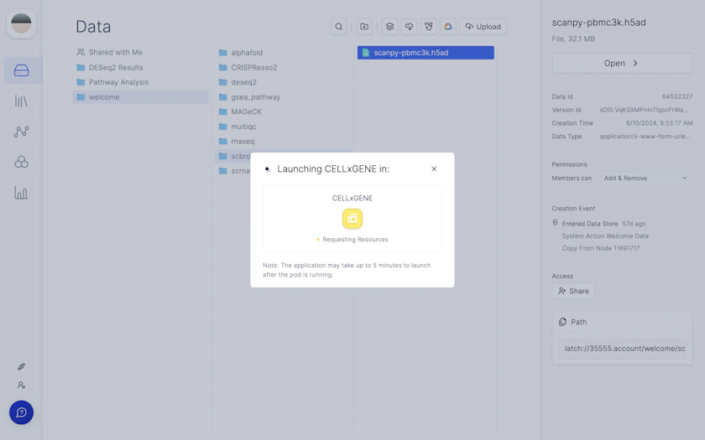Image resolution: width=705 pixels, height=440 pixels.
Task: Select the welcome folder
Action: 140,97
